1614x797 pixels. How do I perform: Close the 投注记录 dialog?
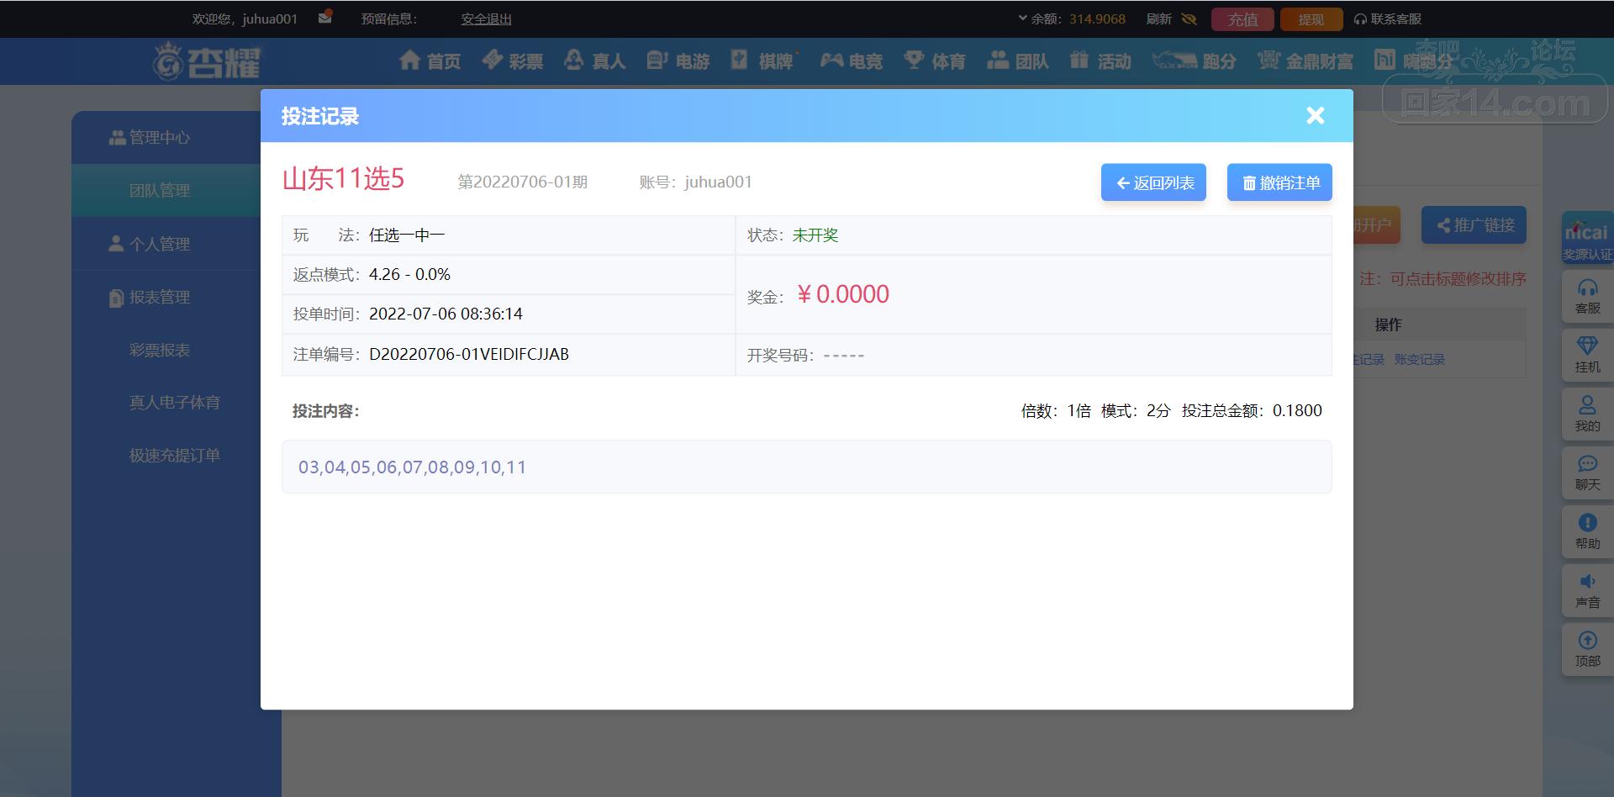tap(1315, 116)
